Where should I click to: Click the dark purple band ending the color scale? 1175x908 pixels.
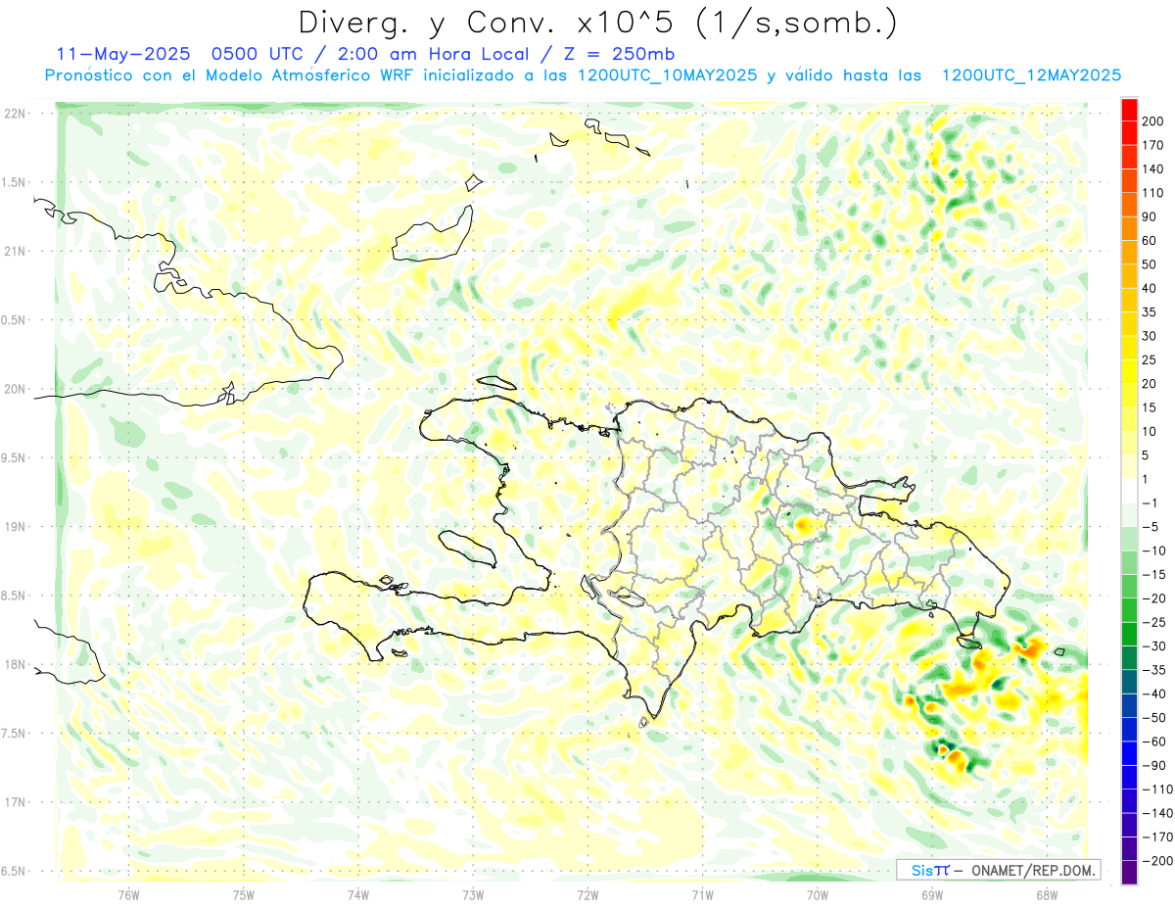1128,873
